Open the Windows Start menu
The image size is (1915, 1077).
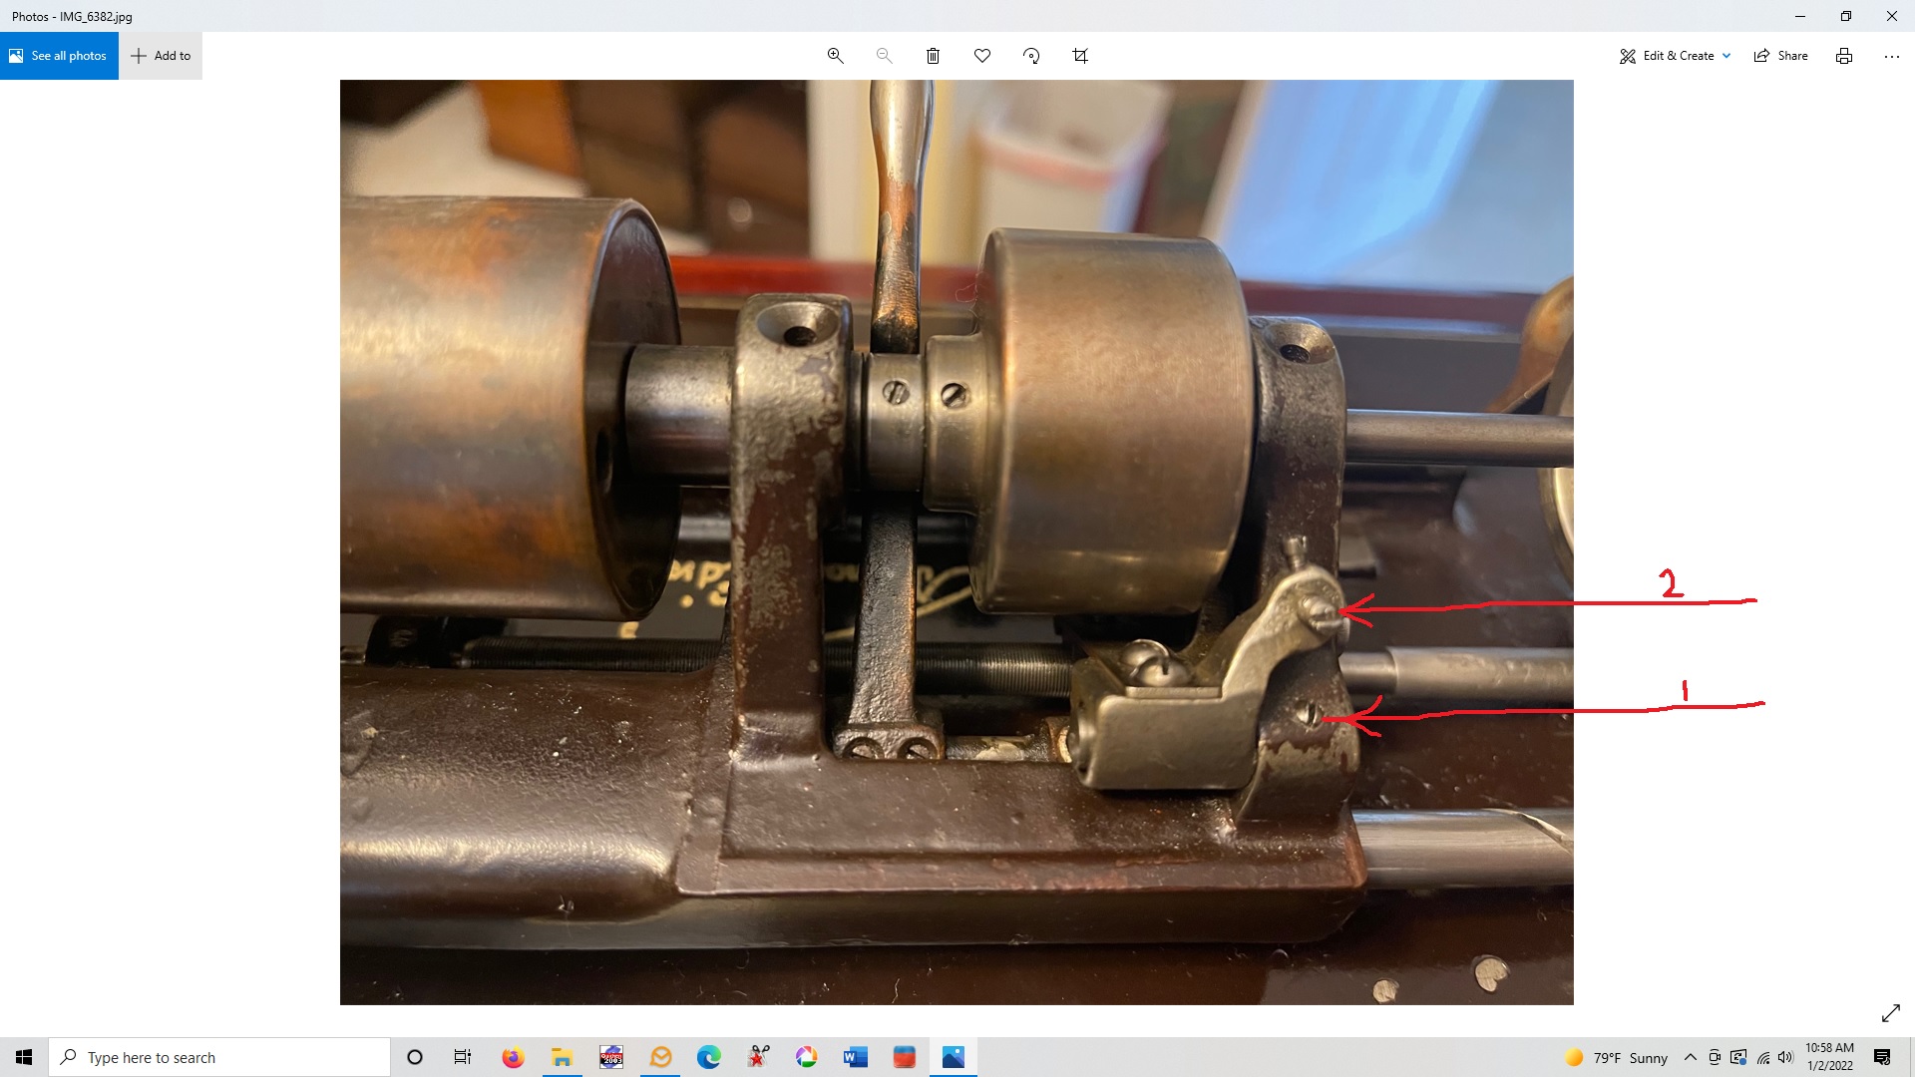[24, 1057]
